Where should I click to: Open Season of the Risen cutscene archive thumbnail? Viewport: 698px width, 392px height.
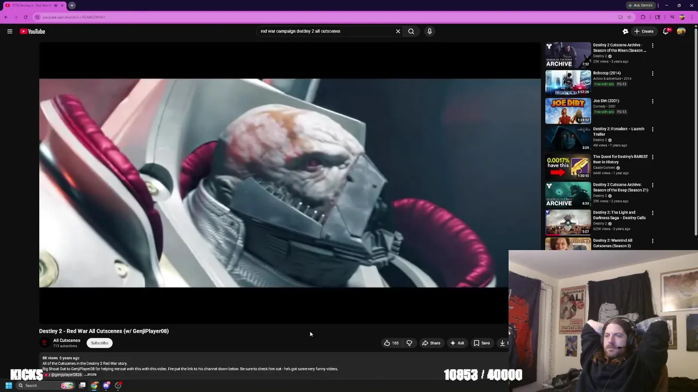568,55
